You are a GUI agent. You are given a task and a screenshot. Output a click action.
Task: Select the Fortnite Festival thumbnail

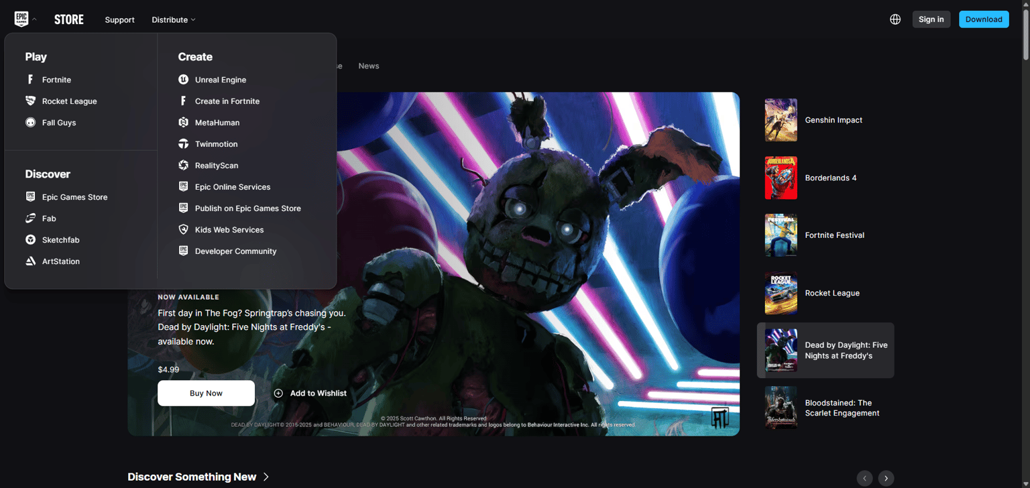point(781,235)
